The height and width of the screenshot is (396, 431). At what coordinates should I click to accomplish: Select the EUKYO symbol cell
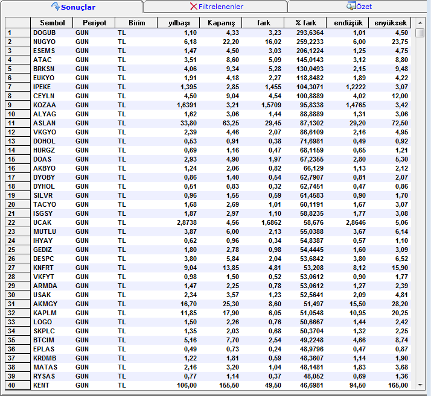click(x=52, y=78)
